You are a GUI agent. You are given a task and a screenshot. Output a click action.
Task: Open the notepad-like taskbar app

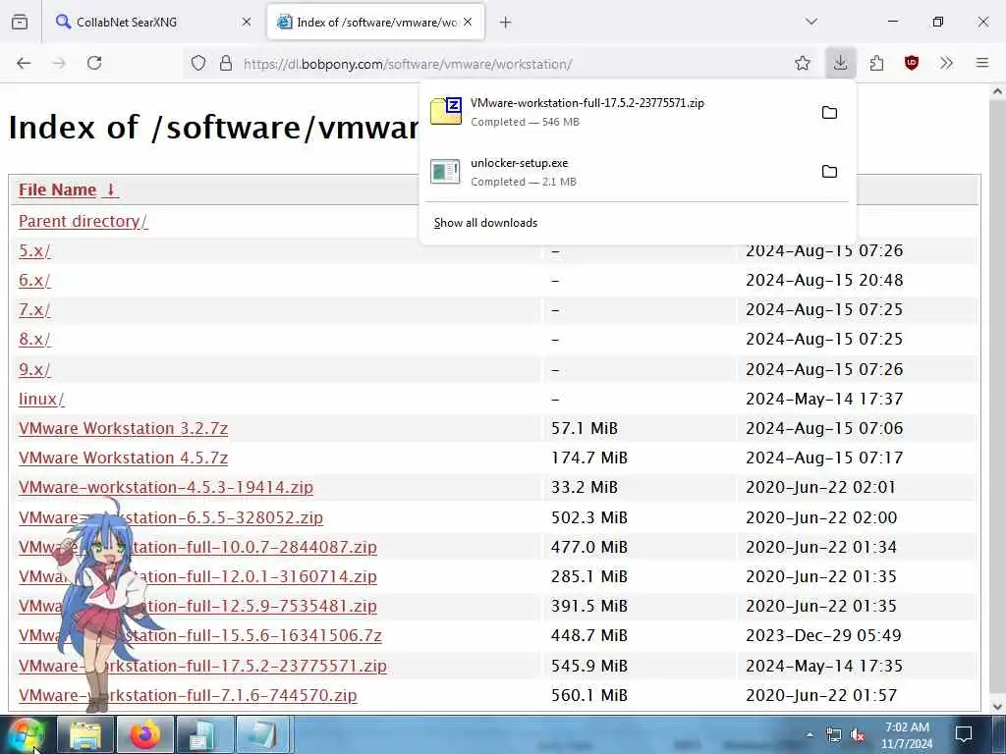[x=263, y=734]
